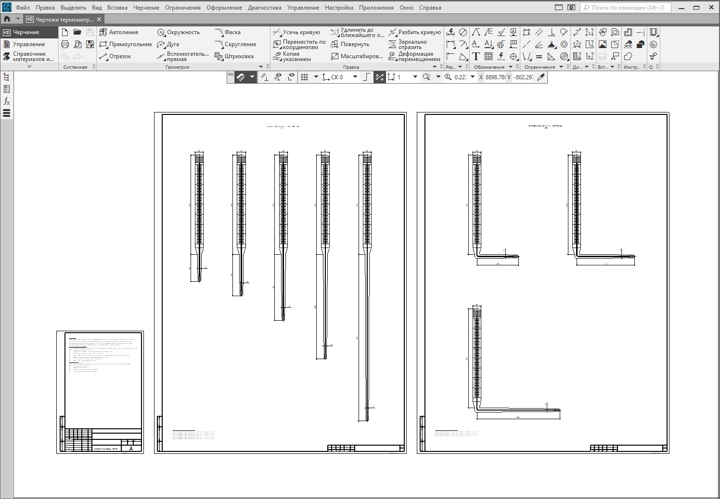
Task: Expand the Геометрия panel arrow
Action: coord(261,67)
